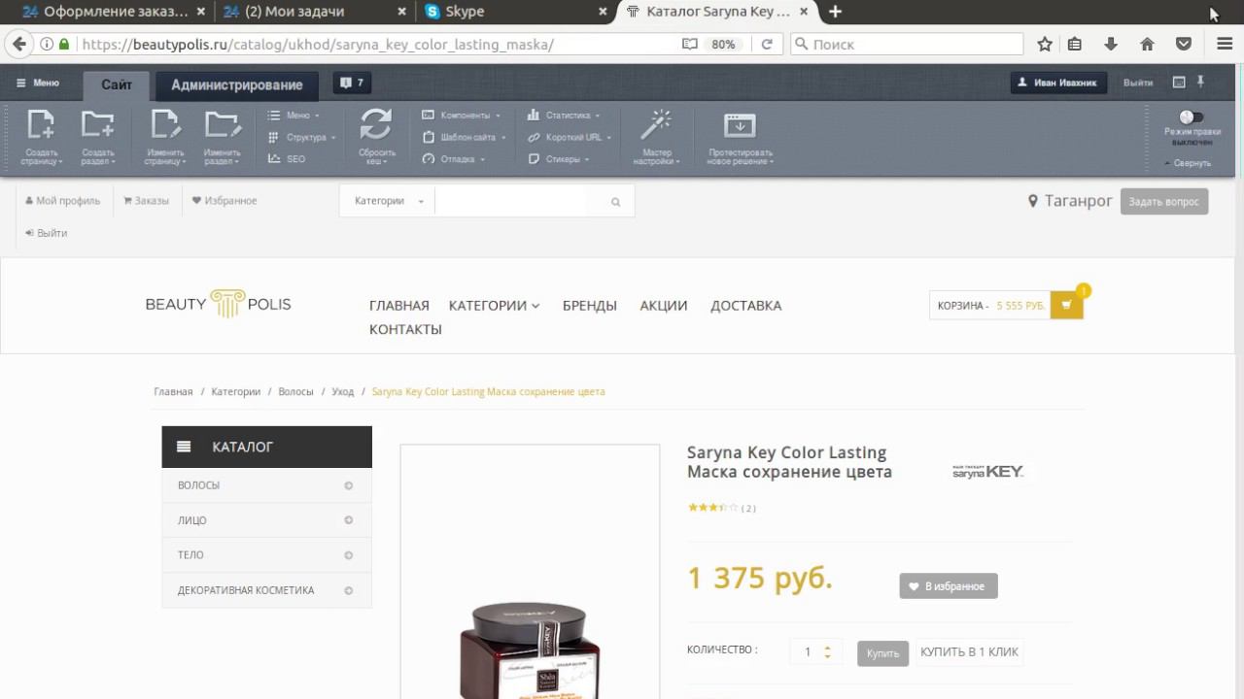Switch to the Мои задачи browser tab

tap(314, 12)
